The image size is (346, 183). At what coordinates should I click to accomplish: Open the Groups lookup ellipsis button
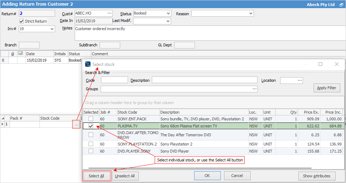click(x=254, y=89)
